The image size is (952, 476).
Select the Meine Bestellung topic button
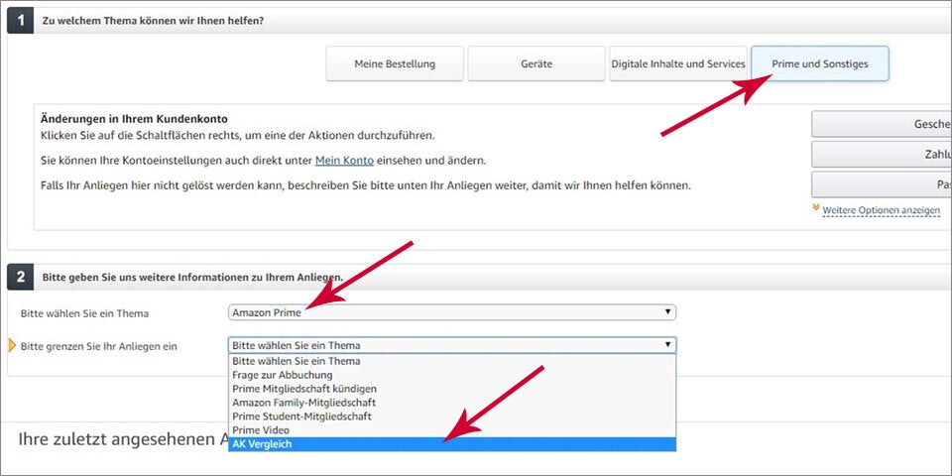(x=395, y=63)
